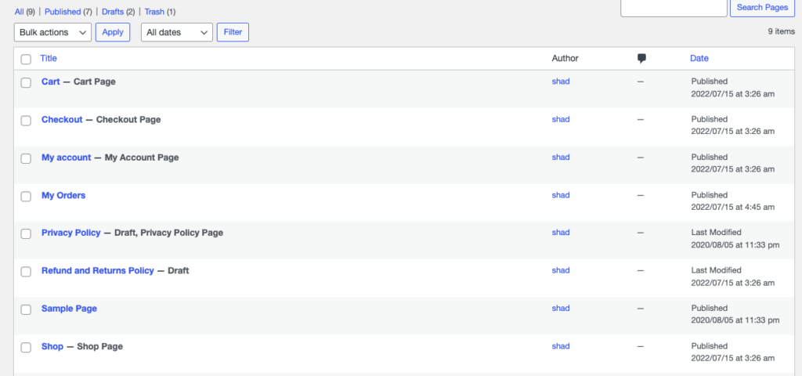Select the Privacy Policy row checkbox
Viewport: 802px width, 376px height.
(26, 233)
